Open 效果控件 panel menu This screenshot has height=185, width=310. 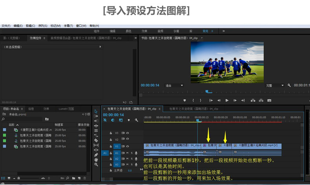[44, 38]
